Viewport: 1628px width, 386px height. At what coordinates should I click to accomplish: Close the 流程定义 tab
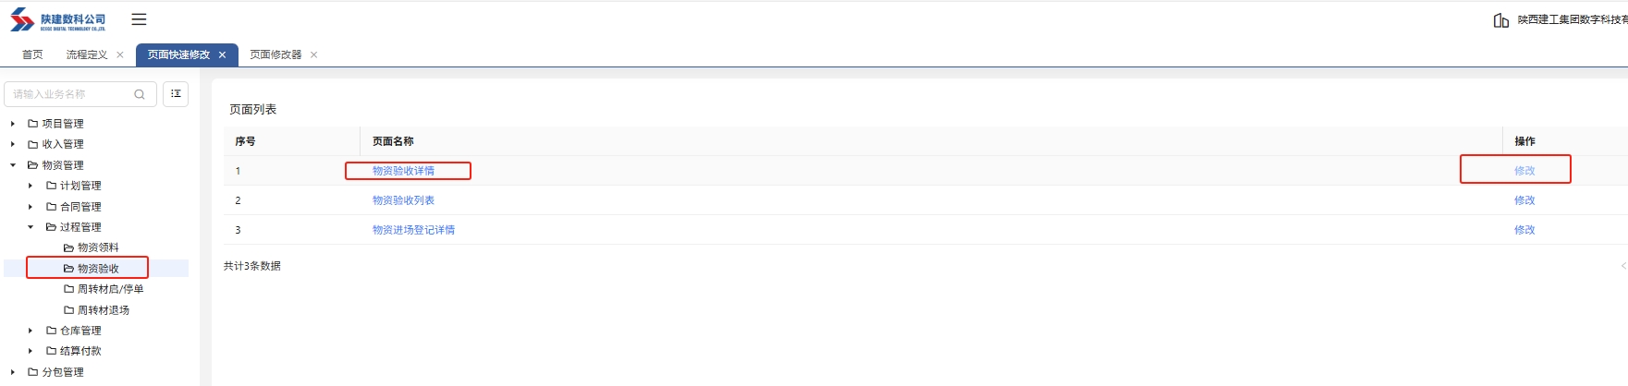click(x=120, y=55)
